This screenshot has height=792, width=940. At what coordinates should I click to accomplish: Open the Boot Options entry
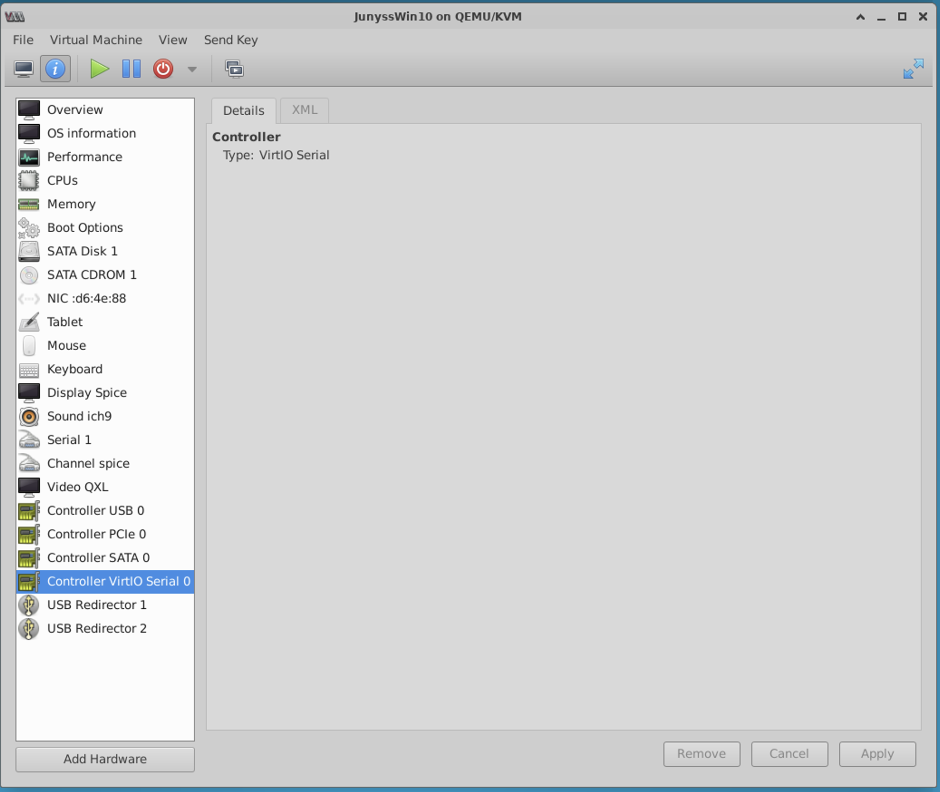click(x=85, y=227)
